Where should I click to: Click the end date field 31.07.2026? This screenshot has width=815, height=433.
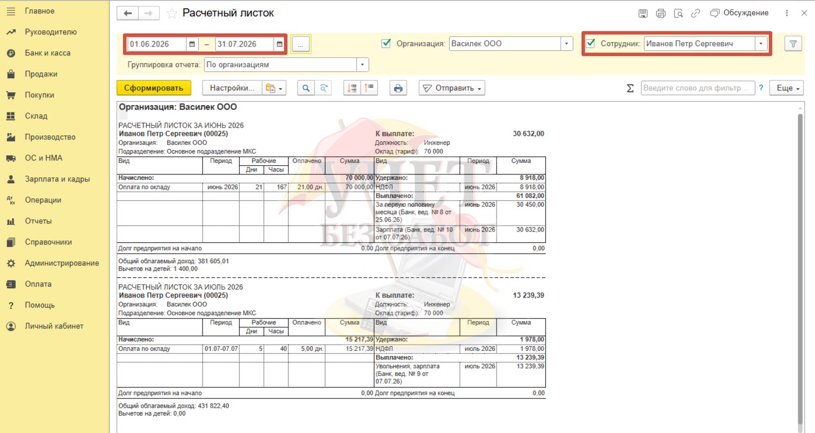click(x=244, y=44)
